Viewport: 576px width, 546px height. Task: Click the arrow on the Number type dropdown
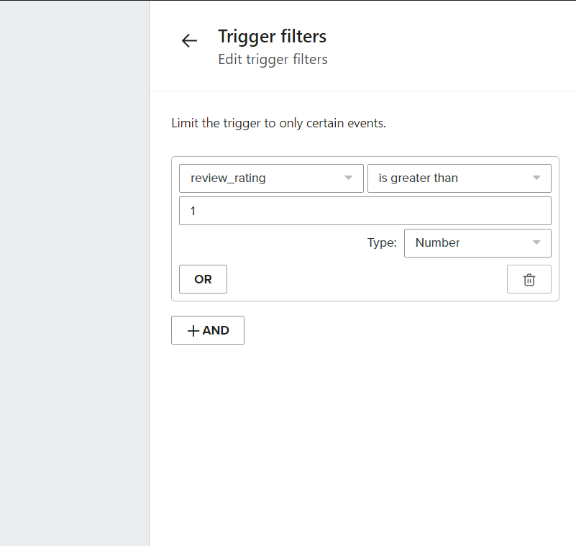pos(536,242)
